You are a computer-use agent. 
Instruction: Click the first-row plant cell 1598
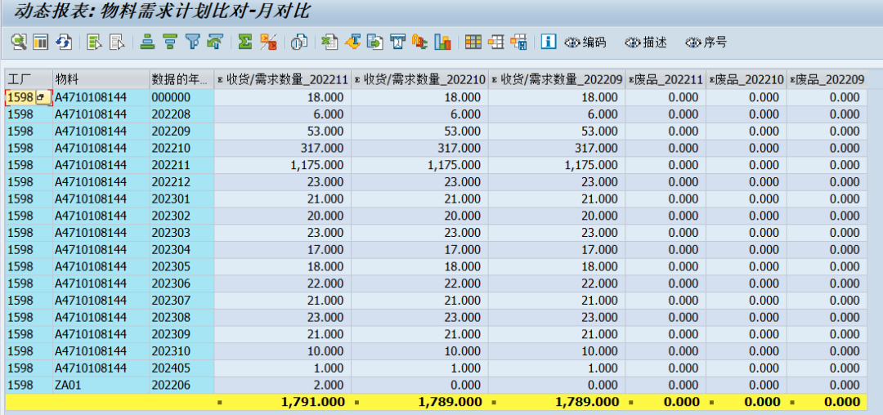(x=20, y=98)
